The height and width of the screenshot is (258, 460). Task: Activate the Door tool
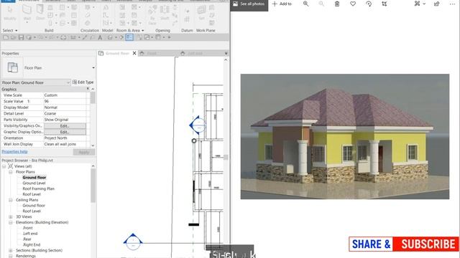(40, 13)
